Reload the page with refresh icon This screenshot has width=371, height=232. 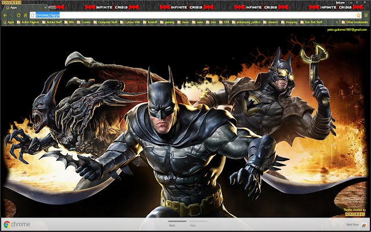tap(18, 16)
